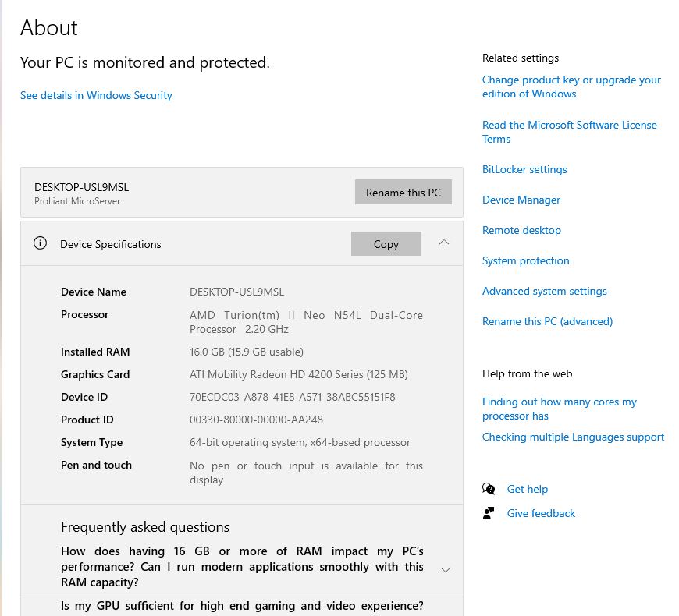
Task: Collapse the Device Specifications section chevron
Action: tap(444, 243)
